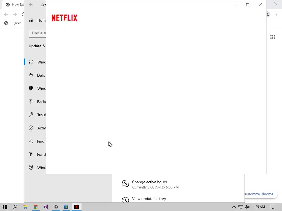Click the Change active hours clock icon

(x=126, y=184)
